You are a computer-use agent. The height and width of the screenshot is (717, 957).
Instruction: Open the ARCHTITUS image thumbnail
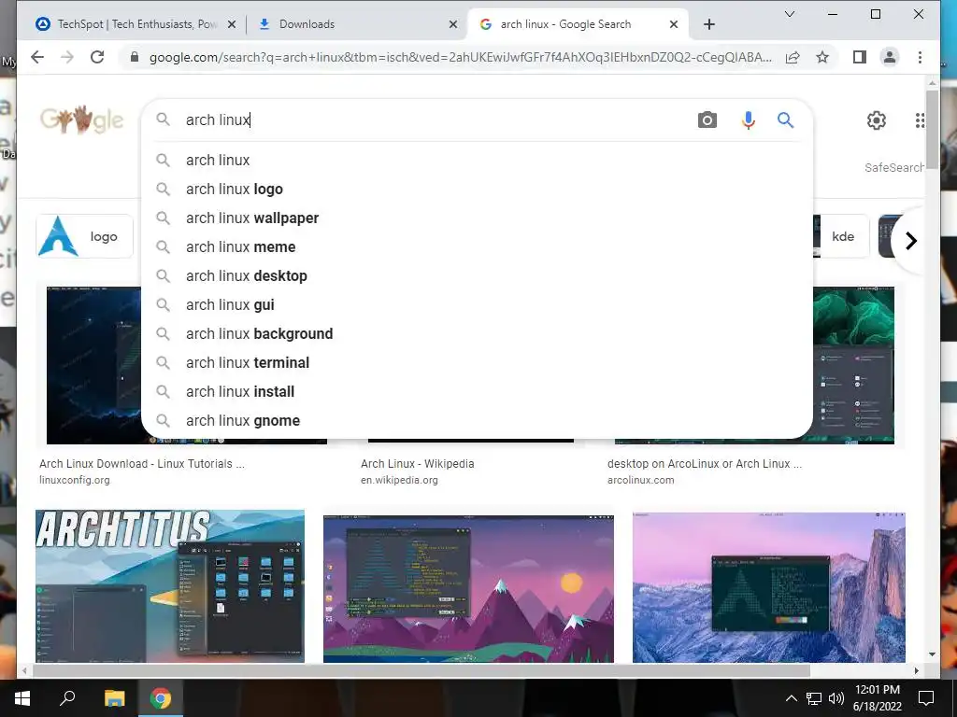pyautogui.click(x=170, y=586)
